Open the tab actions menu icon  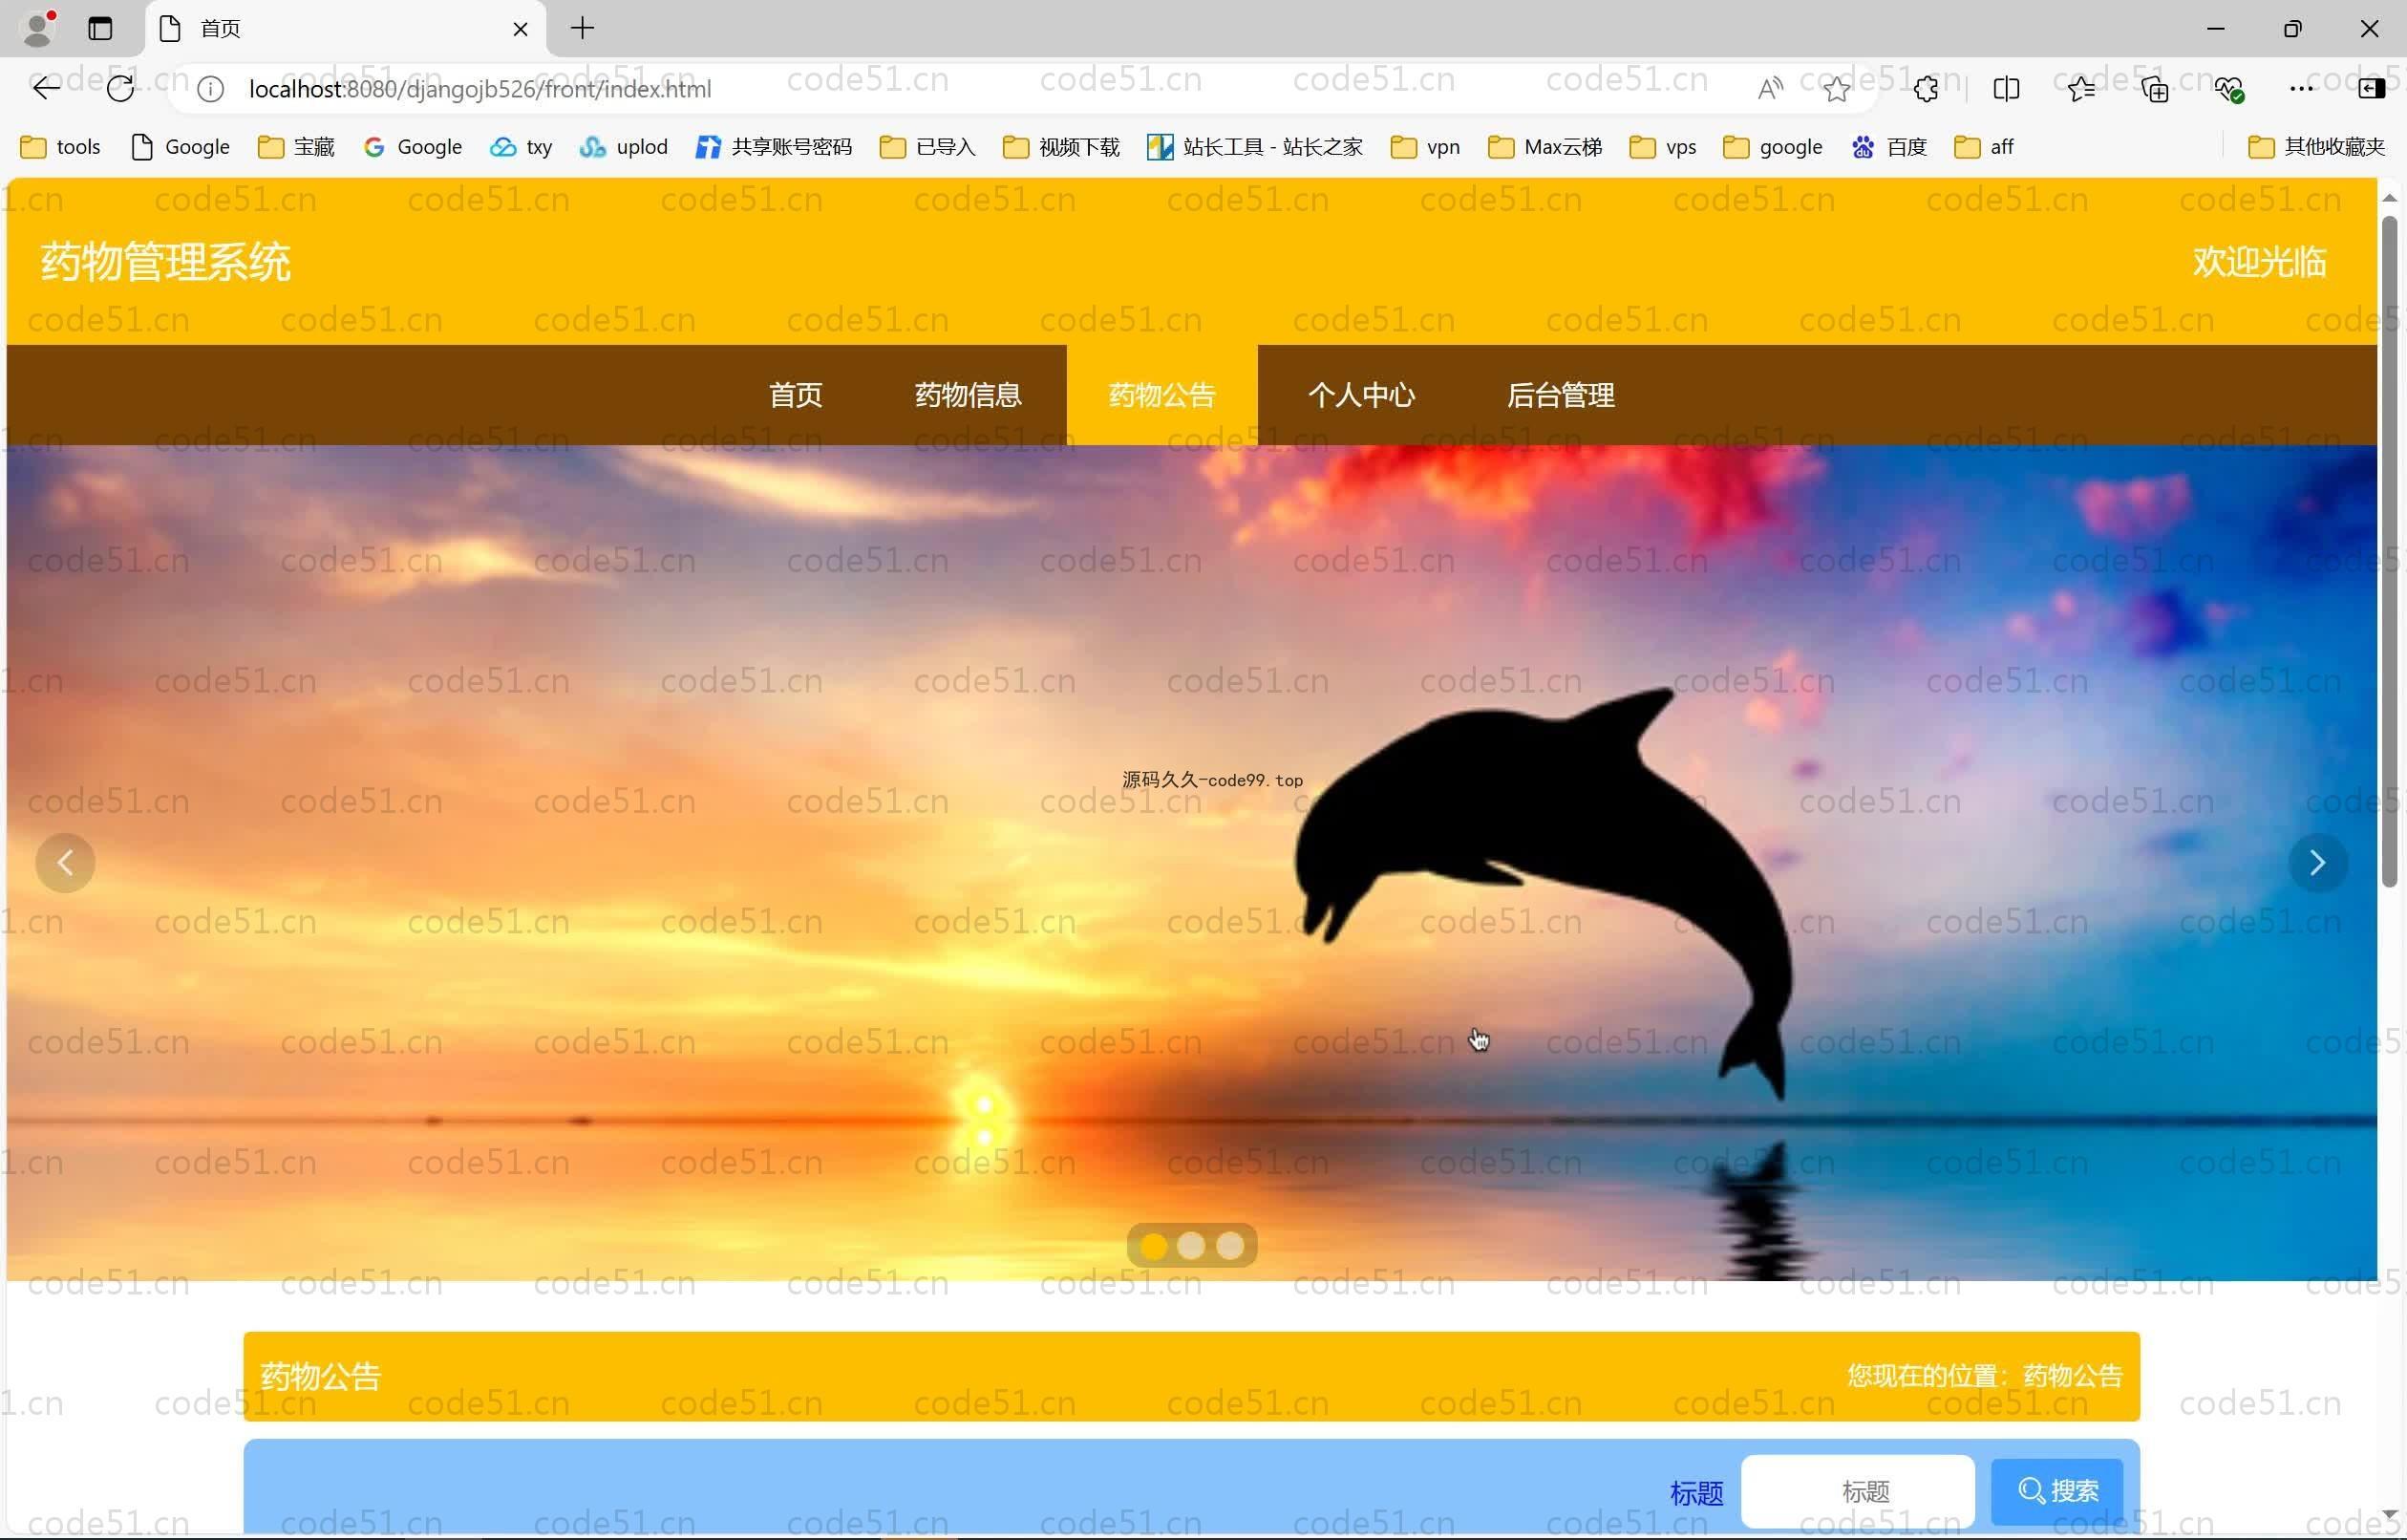[100, 28]
